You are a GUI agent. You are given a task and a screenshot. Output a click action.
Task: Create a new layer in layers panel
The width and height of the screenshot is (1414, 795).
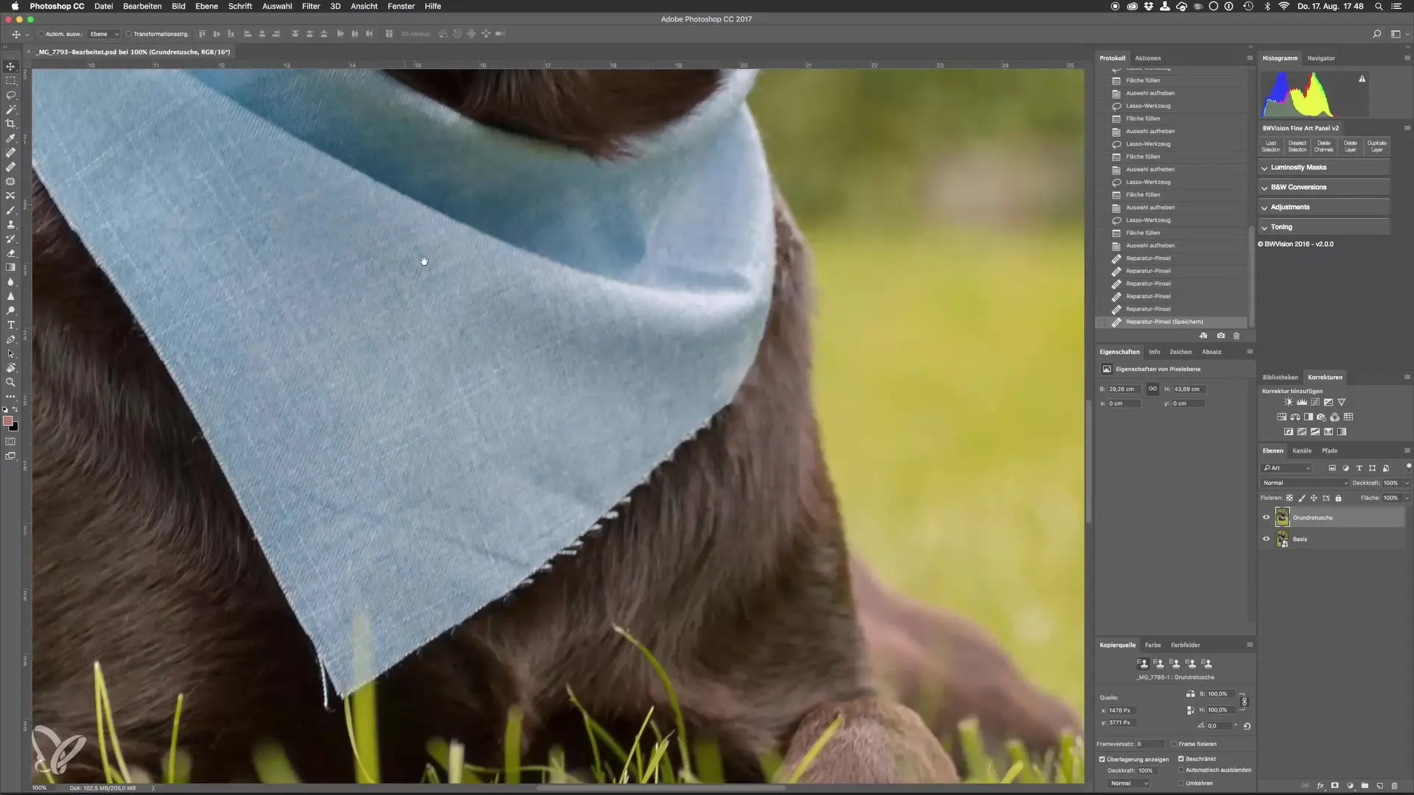[1379, 785]
